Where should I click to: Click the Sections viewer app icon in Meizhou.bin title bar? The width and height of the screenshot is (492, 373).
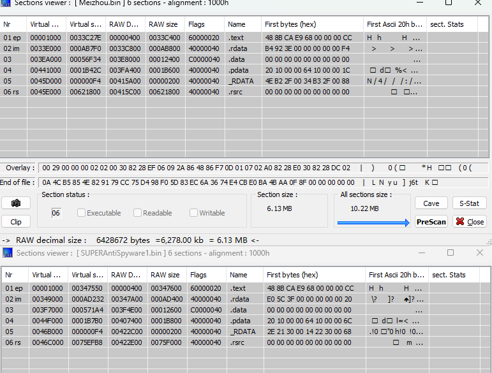point(6,3)
